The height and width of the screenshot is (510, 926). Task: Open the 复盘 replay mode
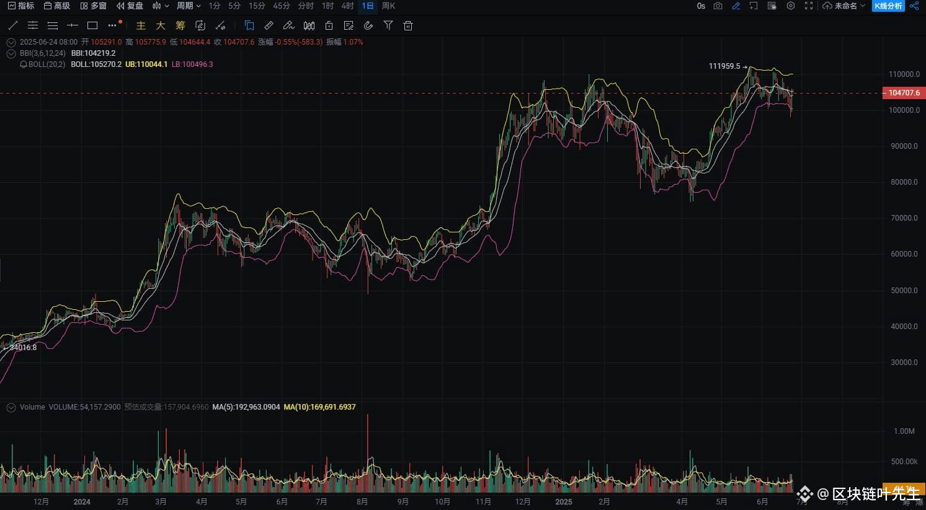(x=130, y=6)
